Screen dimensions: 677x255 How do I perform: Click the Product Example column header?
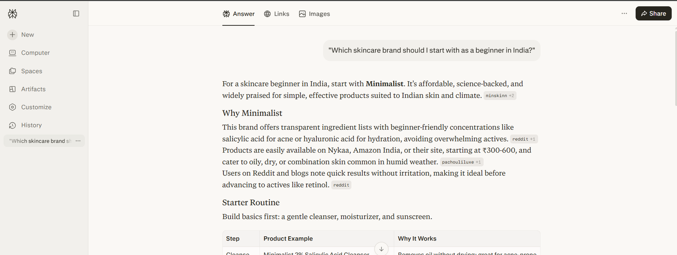288,239
